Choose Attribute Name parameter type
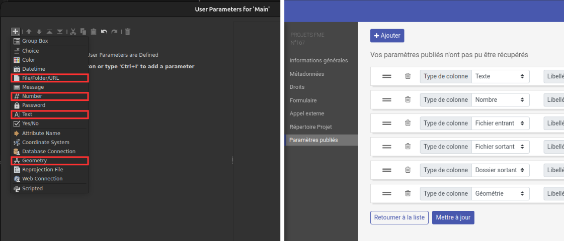564x241 pixels. tap(50, 133)
